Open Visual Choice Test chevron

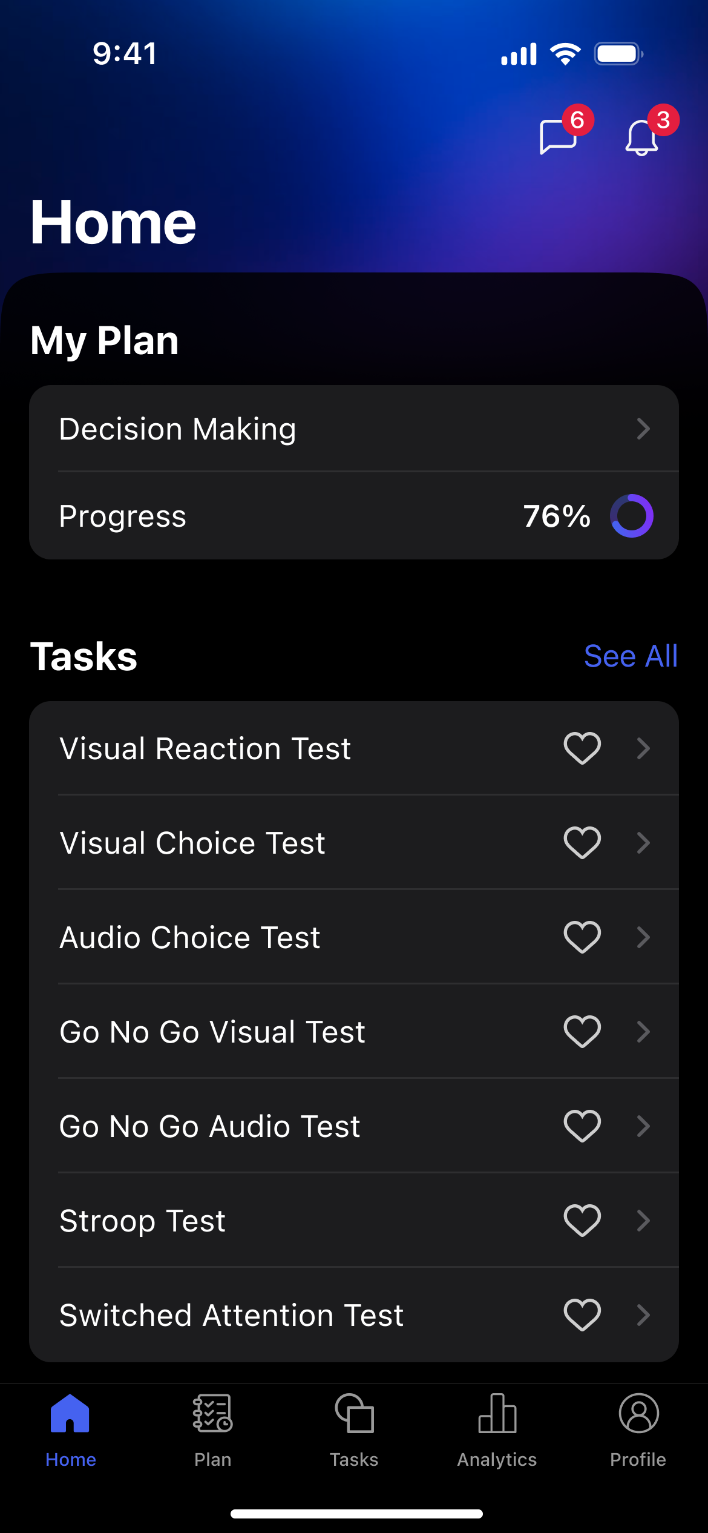click(x=643, y=843)
